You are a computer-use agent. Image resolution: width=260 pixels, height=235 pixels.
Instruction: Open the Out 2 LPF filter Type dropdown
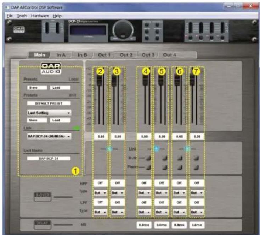pos(162,212)
